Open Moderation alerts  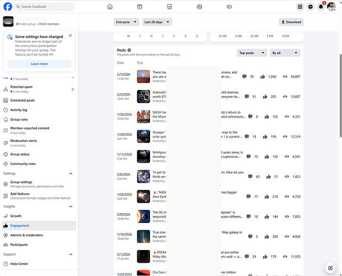click(39, 143)
